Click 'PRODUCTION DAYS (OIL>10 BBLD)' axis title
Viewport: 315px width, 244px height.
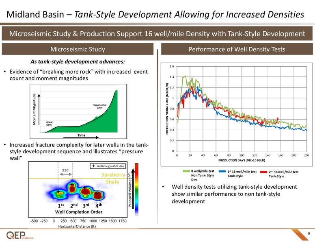[242, 160]
